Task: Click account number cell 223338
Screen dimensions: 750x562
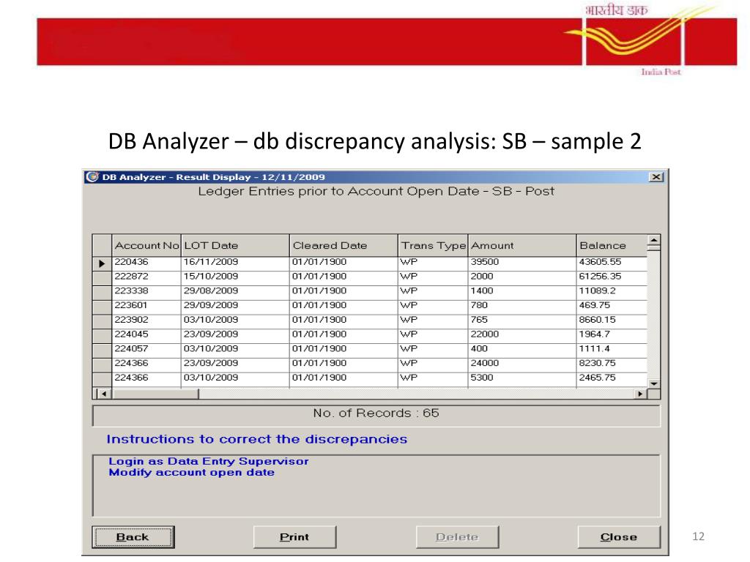Action: pos(146,291)
